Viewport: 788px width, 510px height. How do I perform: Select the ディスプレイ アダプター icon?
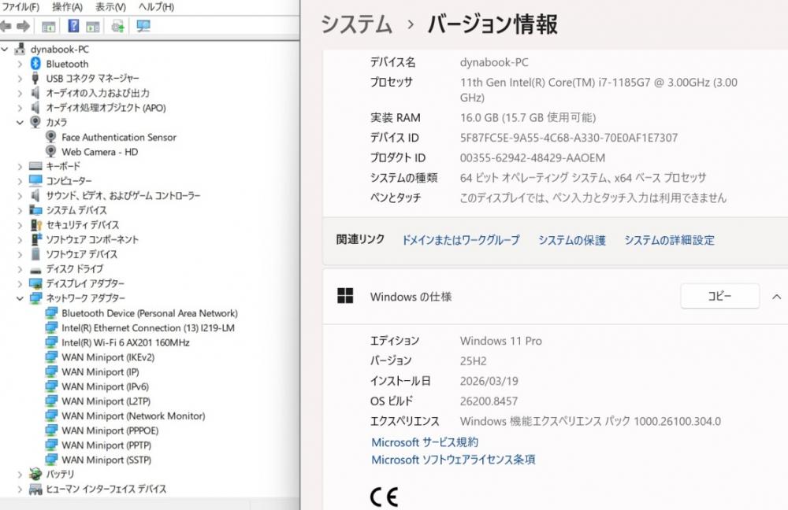click(35, 283)
